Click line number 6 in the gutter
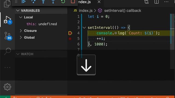Screen dimensions: 175x98 (x=78, y=44)
